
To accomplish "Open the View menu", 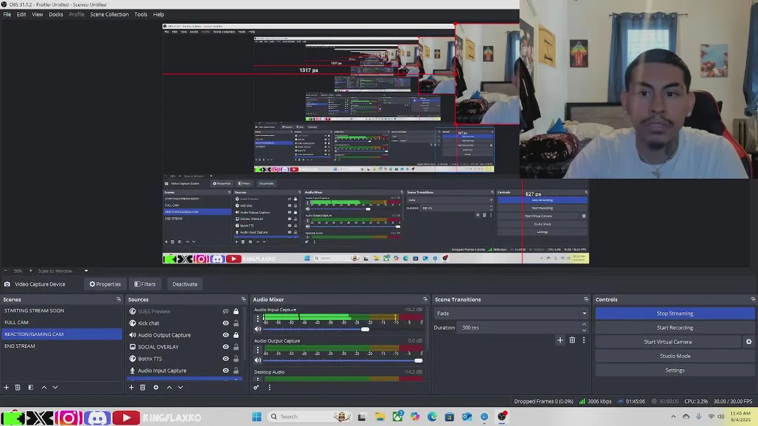I will [x=37, y=14].
